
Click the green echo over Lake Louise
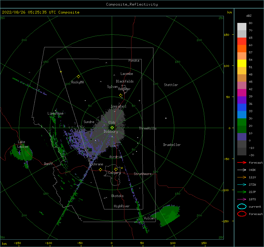[x=22, y=153]
